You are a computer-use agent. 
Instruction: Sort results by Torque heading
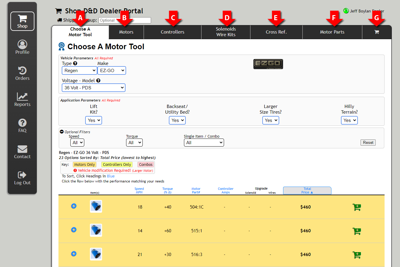pyautogui.click(x=167, y=190)
